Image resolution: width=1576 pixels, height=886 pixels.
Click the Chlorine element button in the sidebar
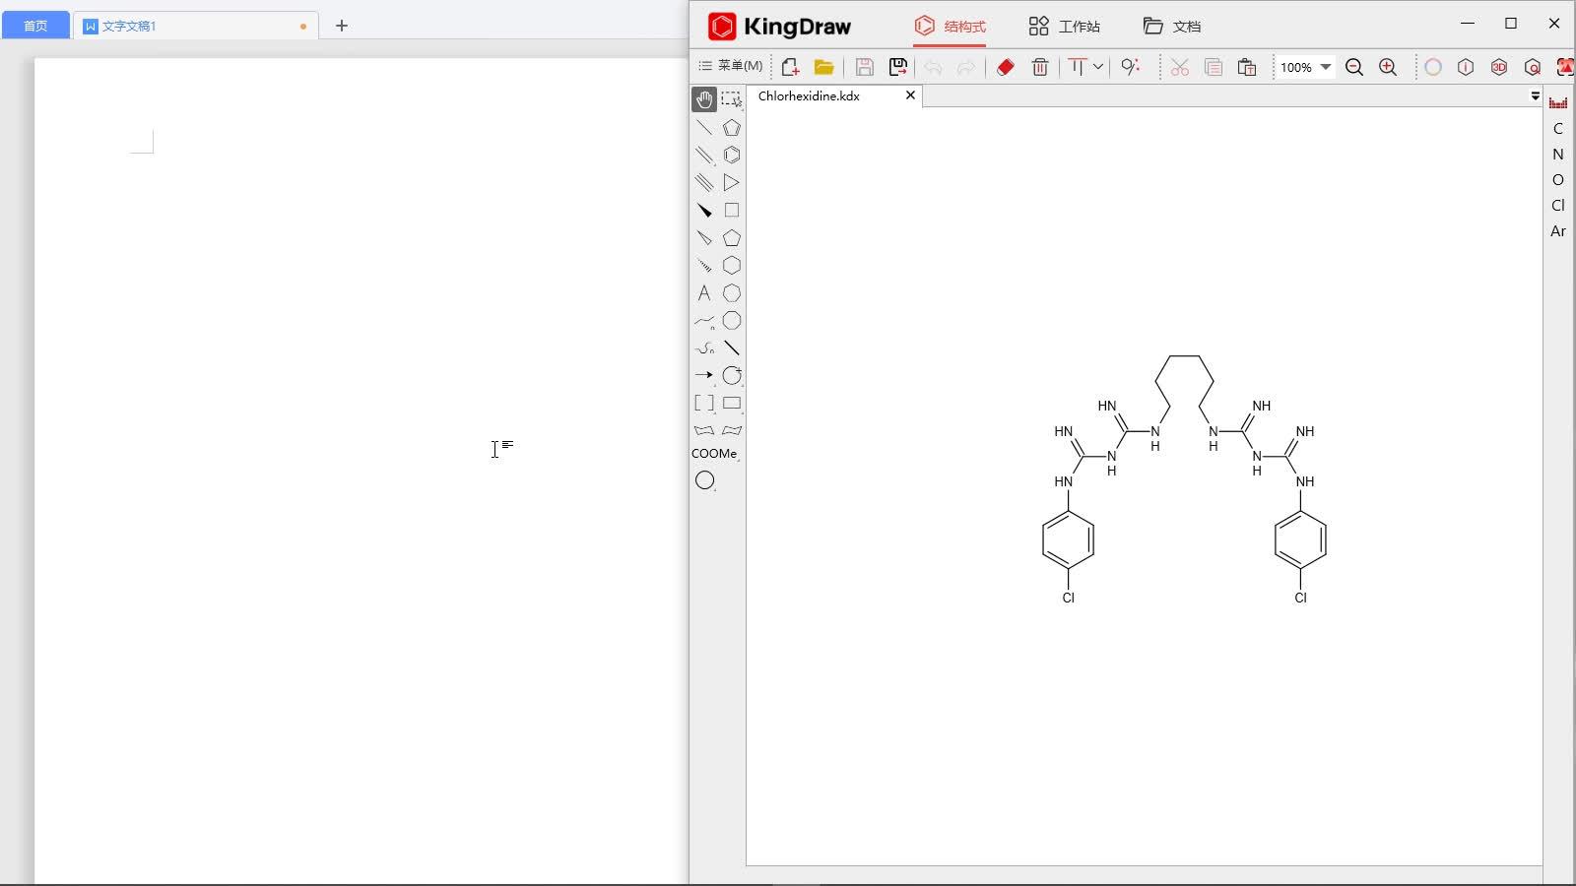1559,205
